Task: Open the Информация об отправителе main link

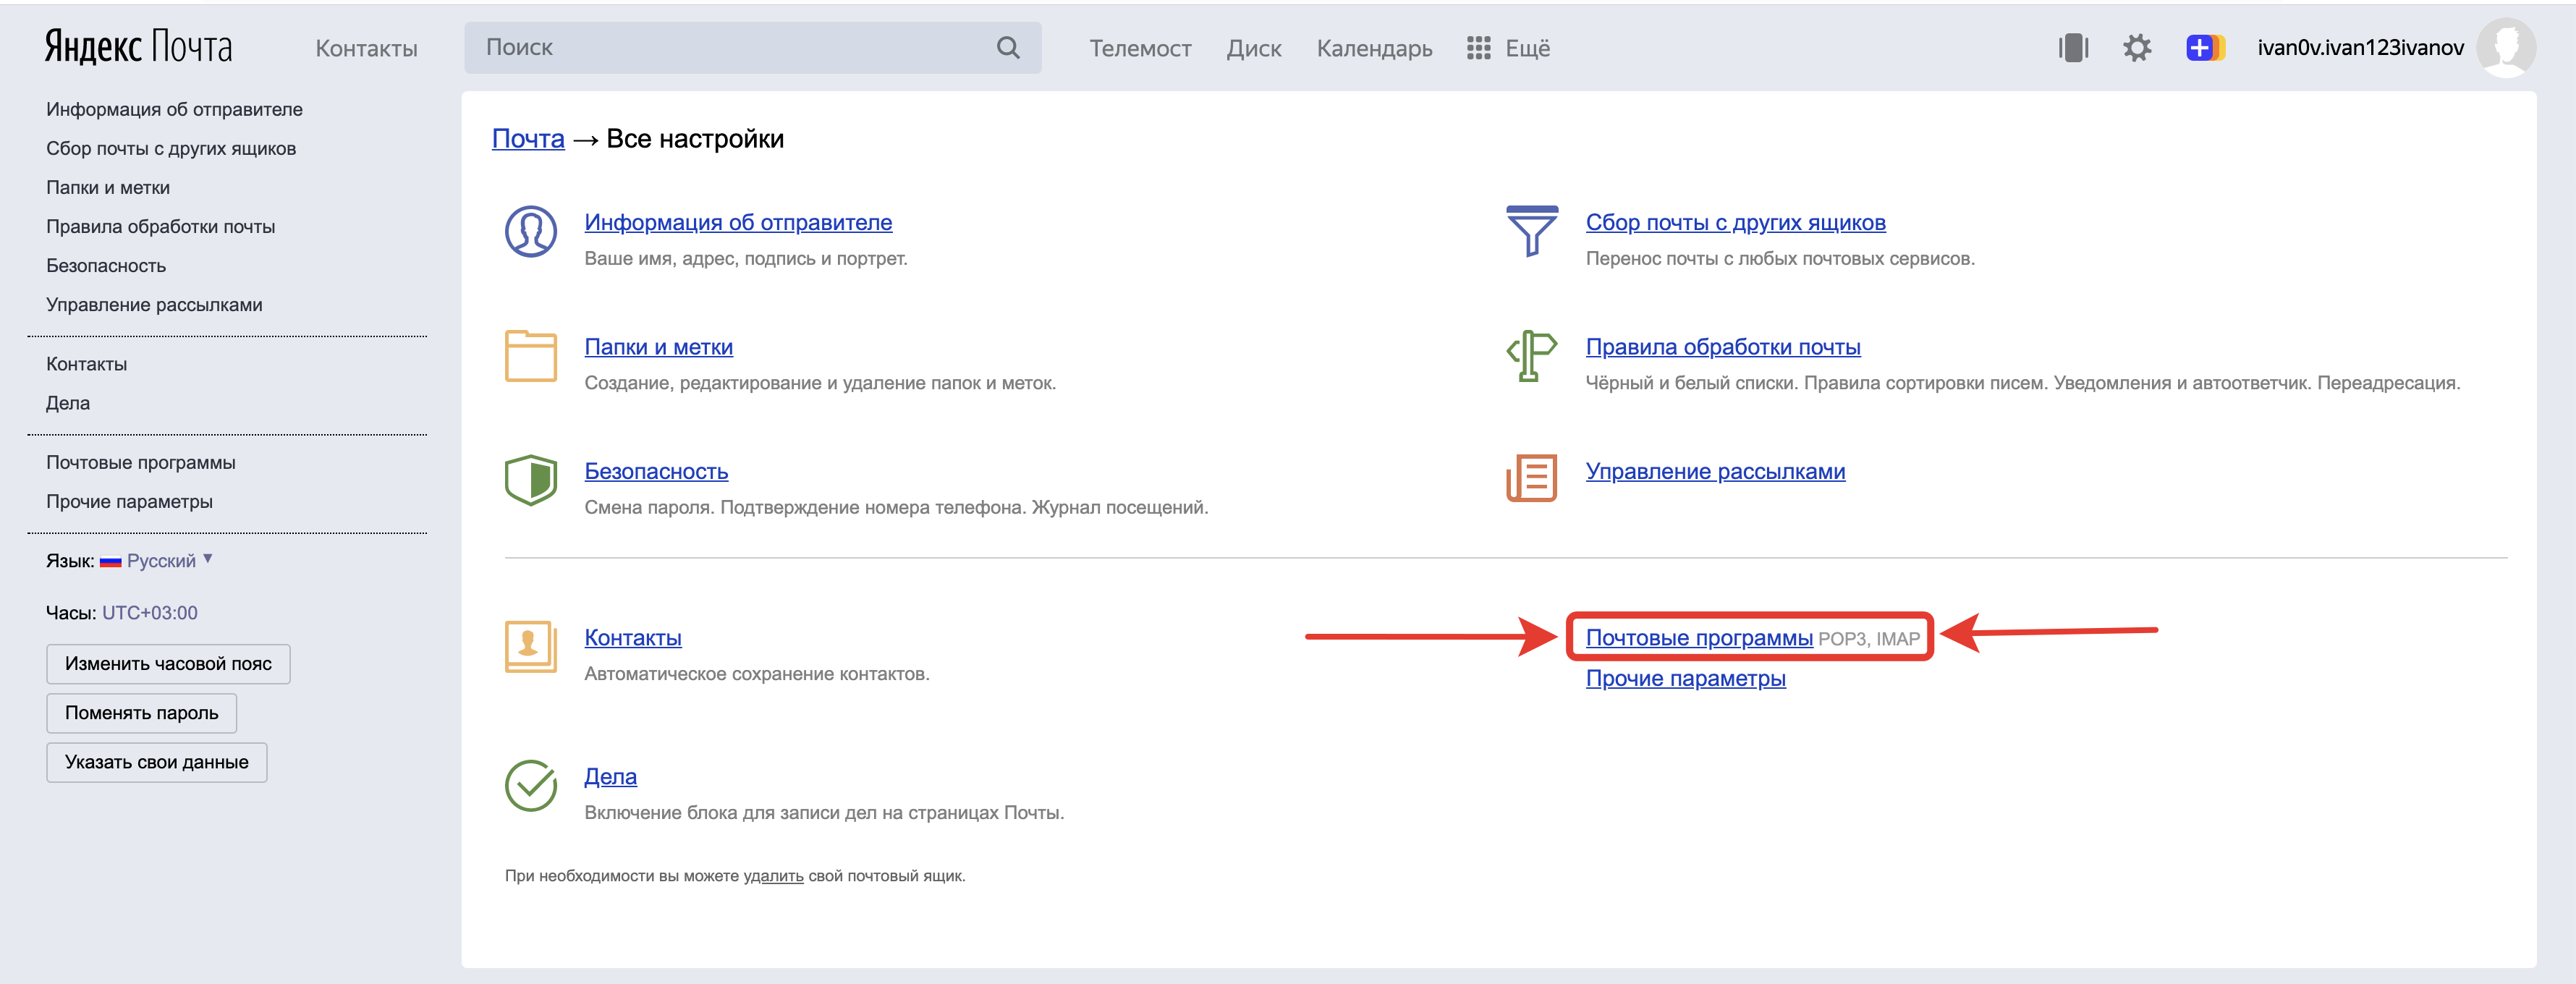Action: pos(738,222)
